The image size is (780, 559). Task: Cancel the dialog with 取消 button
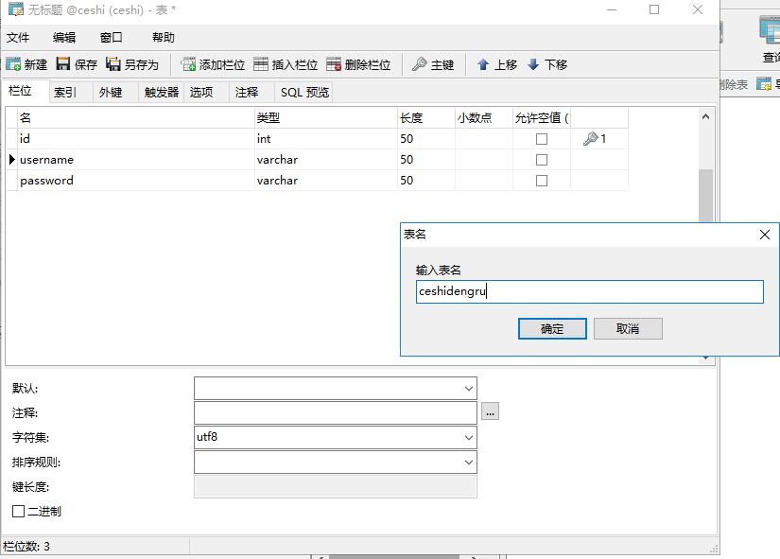pyautogui.click(x=628, y=329)
